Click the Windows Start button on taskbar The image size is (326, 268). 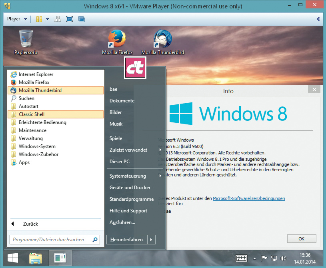click(x=12, y=258)
